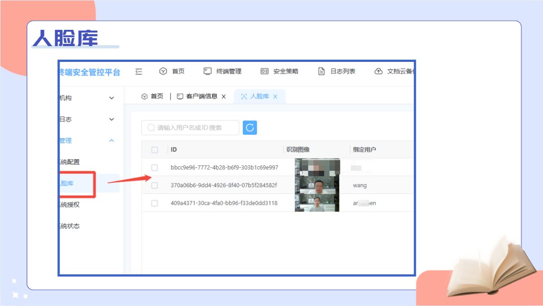Viewport: 543px width, 306px height.
Task: Click the ID card icon beside 安全策略
Action: coord(264,71)
